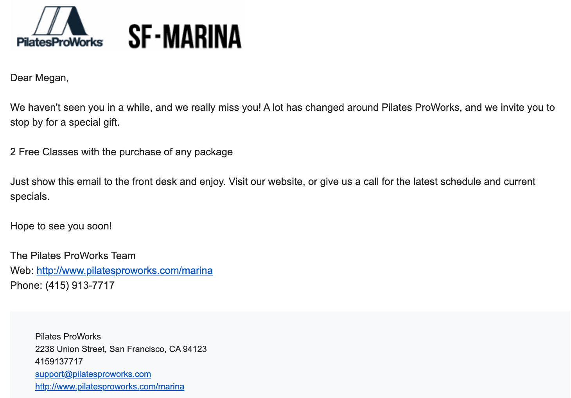Viewport: 571px width, 398px height.
Task: Click The Pilates ProWorks Team signature
Action: 73,256
